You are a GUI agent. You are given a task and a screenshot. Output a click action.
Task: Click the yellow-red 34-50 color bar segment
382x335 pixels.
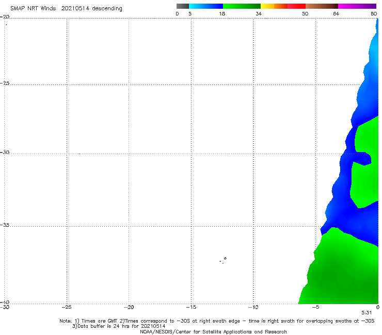coord(283,6)
